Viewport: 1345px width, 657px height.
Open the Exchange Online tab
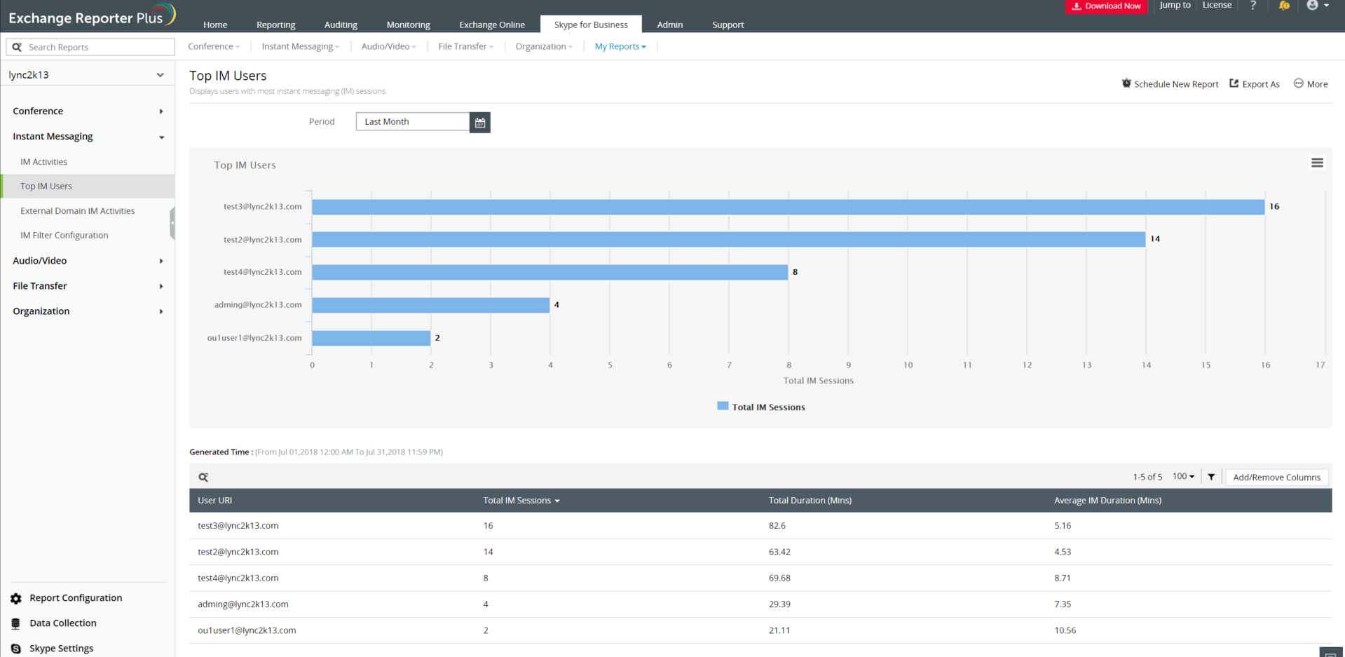[x=492, y=25]
